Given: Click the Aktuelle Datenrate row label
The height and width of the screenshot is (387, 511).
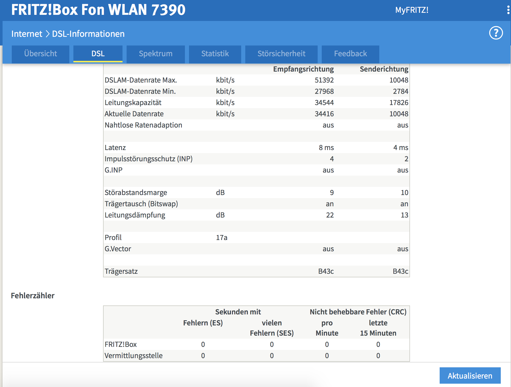Looking at the screenshot, I should [134, 114].
